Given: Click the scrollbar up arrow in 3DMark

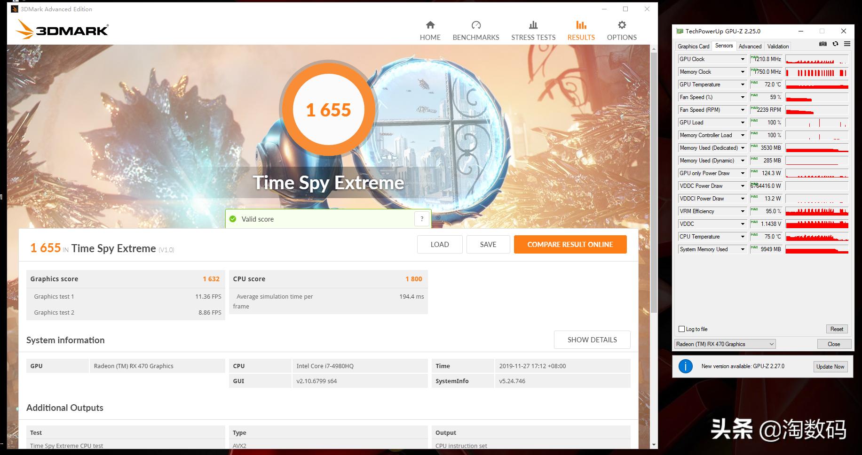Looking at the screenshot, I should (654, 48).
